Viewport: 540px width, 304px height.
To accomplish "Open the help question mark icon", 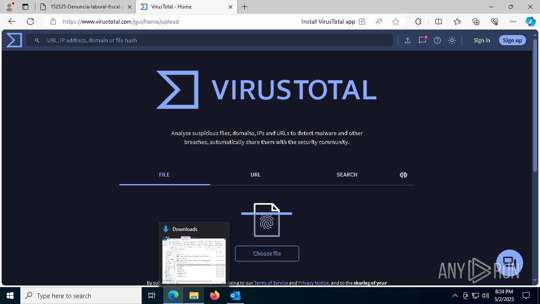I will click(437, 40).
